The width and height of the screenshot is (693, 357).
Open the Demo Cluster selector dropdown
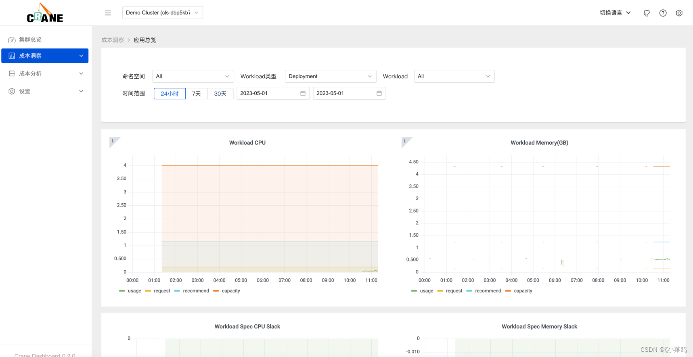pyautogui.click(x=163, y=13)
